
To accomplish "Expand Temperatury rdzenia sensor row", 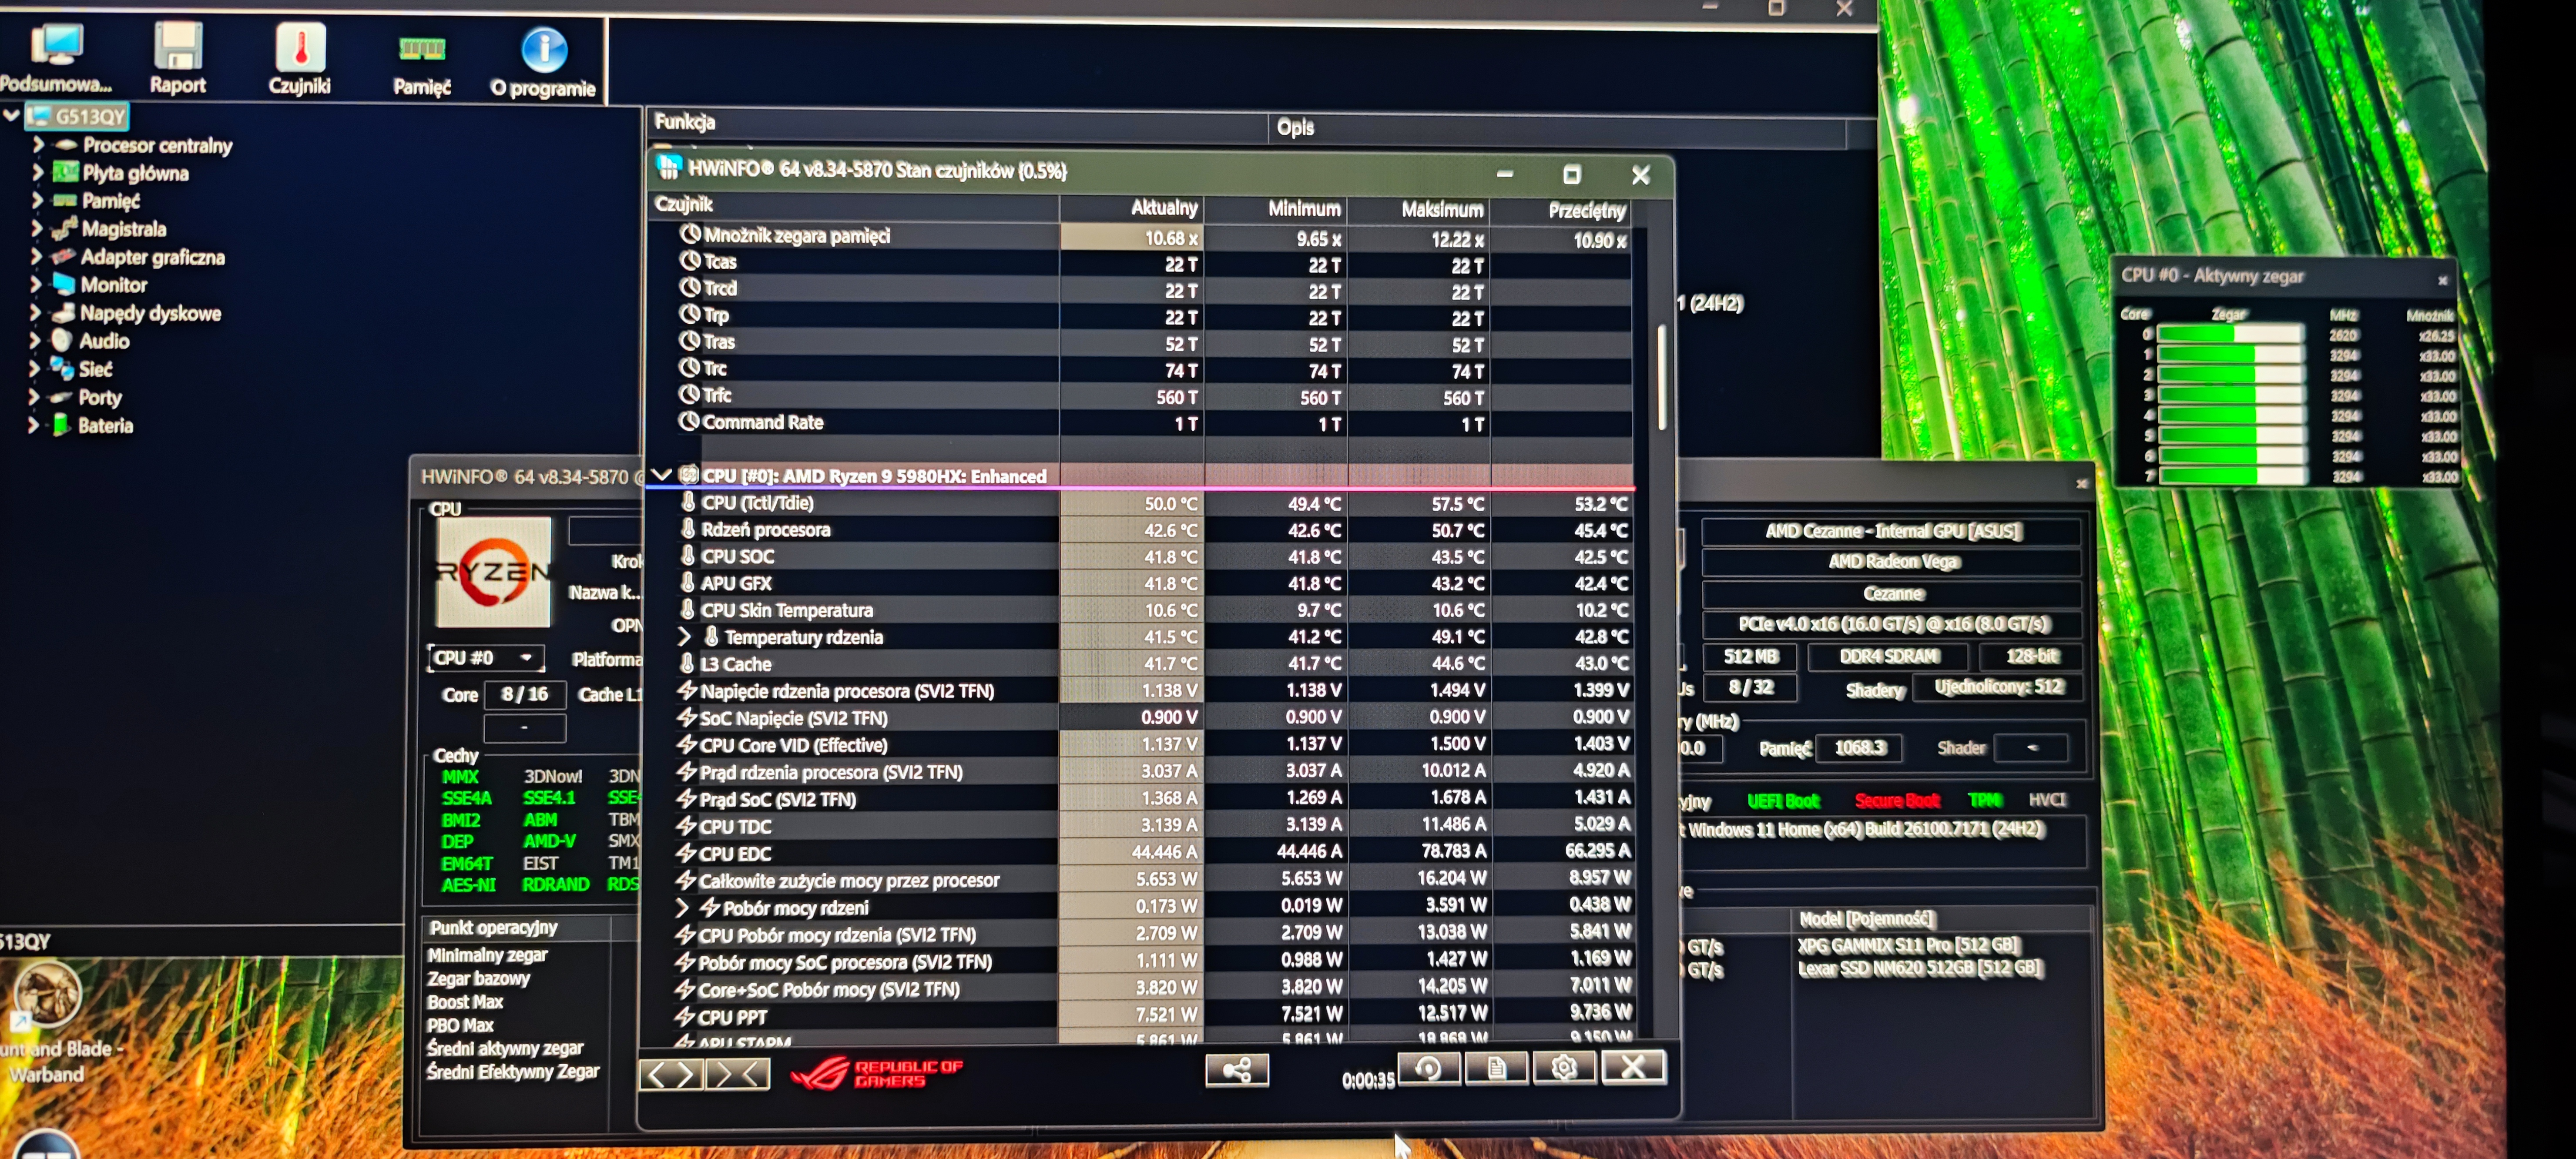I will 684,636.
